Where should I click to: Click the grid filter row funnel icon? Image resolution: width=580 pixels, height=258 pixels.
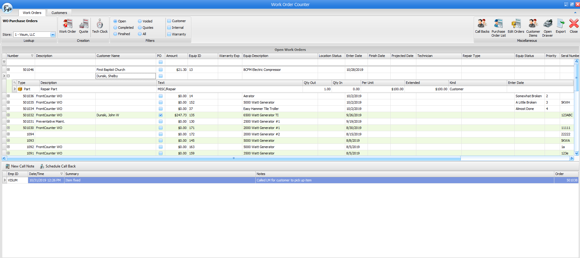4,62
